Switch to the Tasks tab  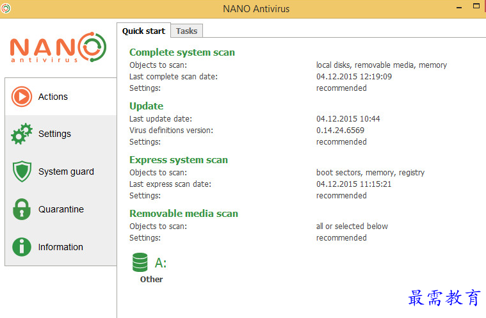186,31
